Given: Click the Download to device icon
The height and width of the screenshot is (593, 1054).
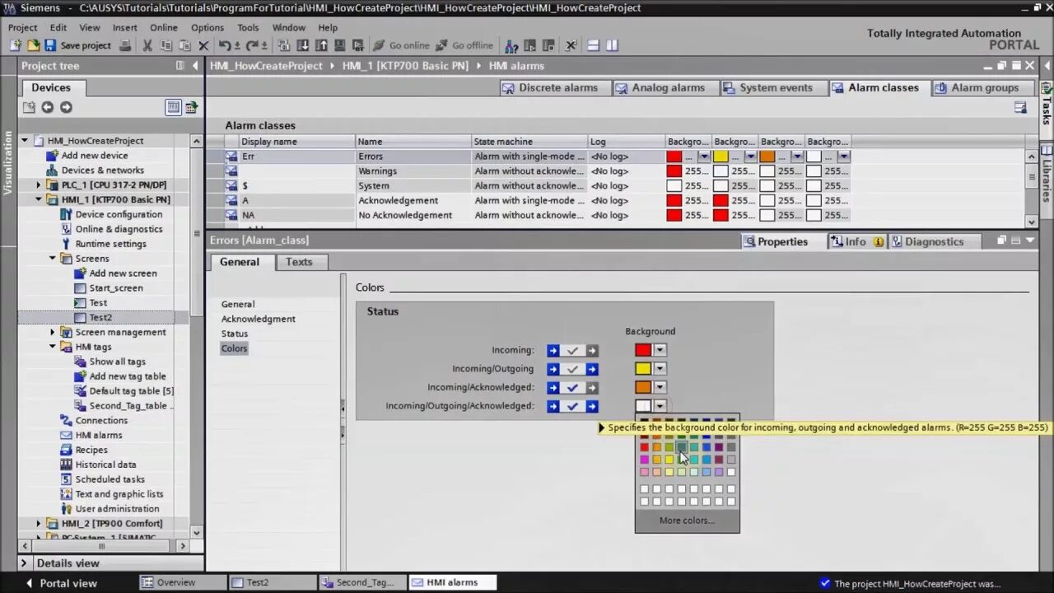Looking at the screenshot, I should (x=303, y=45).
